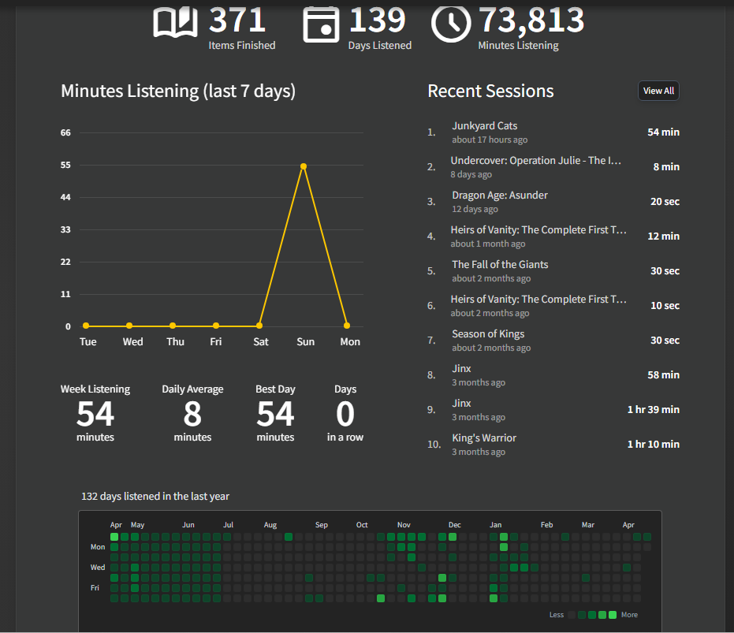The height and width of the screenshot is (633, 734).
Task: Click the open book Items Finished icon
Action: point(175,23)
